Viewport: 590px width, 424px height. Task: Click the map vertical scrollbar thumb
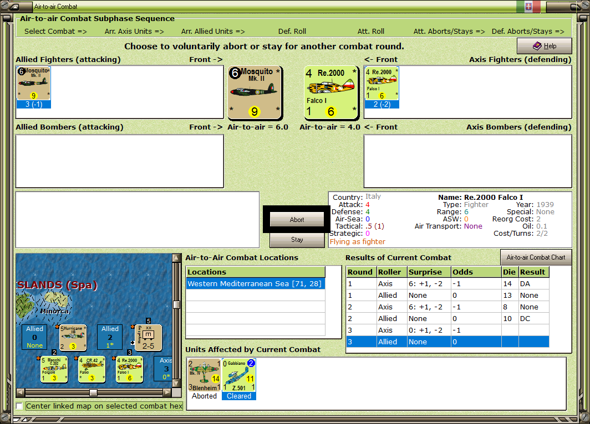click(x=176, y=304)
